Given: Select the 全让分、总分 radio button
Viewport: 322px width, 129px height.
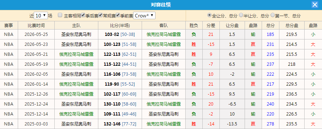Looking at the screenshot, I should click(209, 15).
